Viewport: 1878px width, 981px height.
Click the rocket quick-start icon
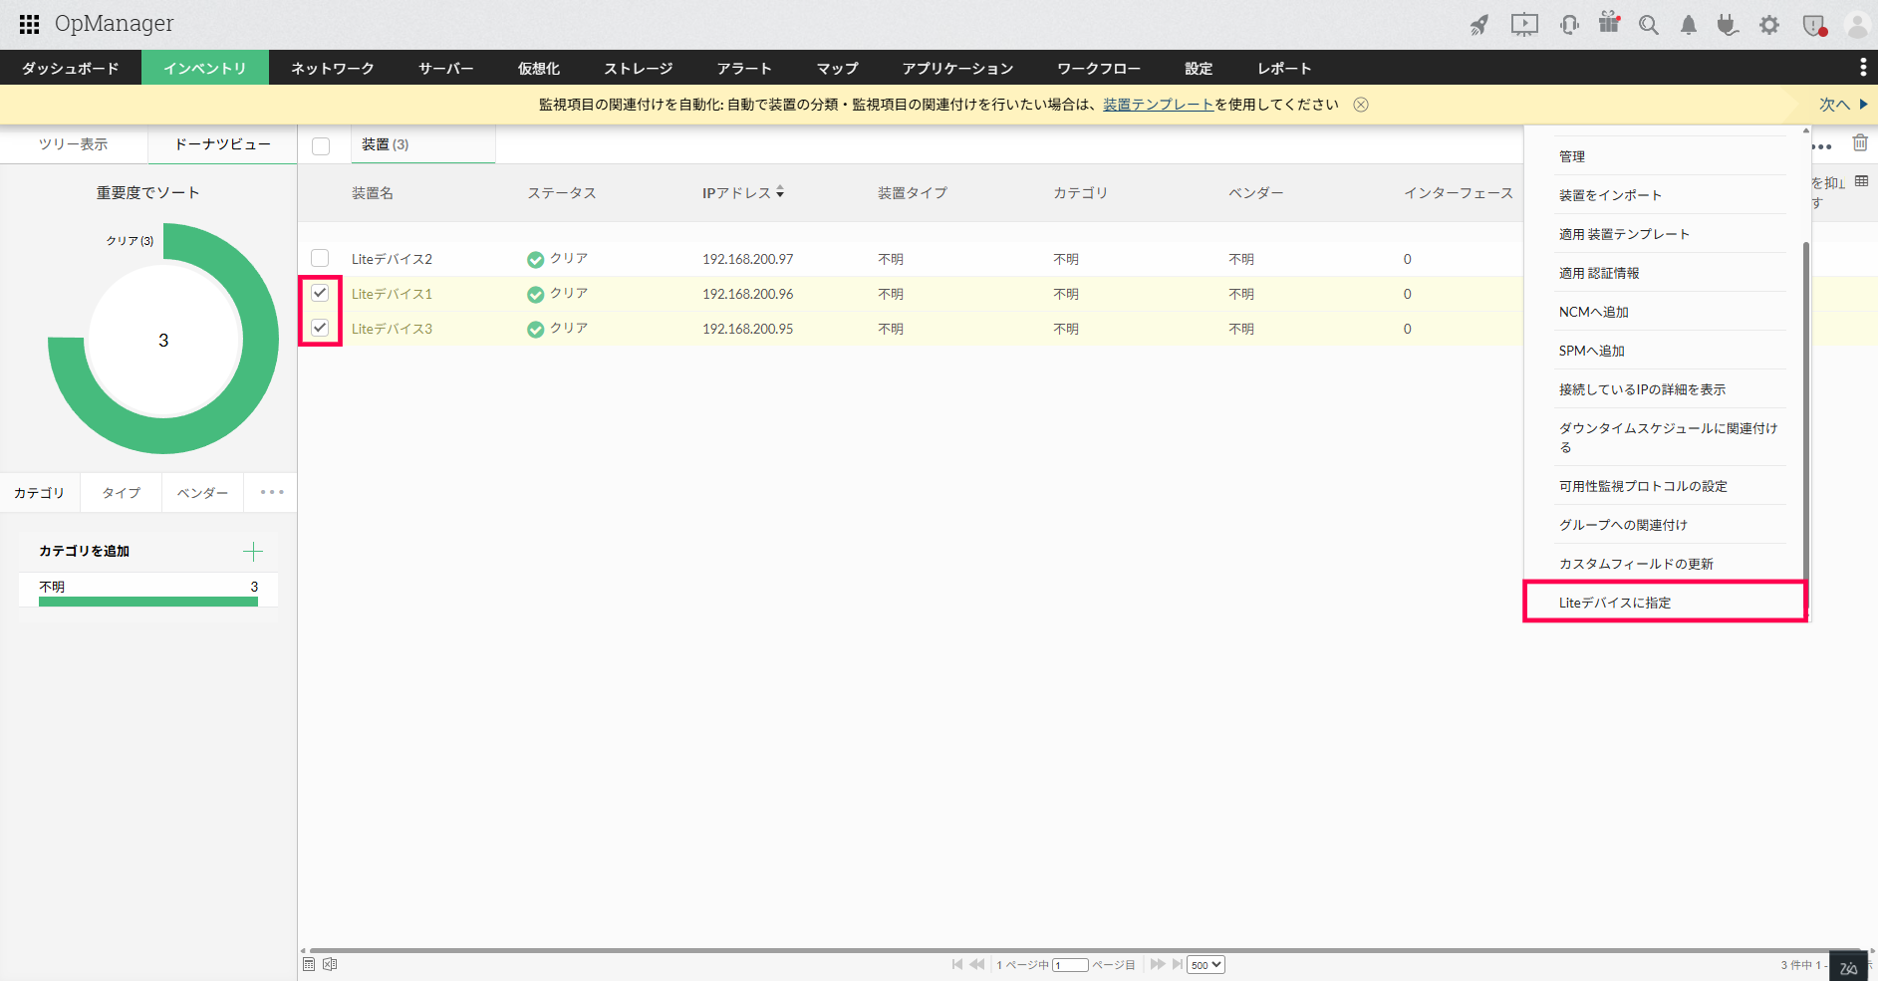(x=1479, y=25)
